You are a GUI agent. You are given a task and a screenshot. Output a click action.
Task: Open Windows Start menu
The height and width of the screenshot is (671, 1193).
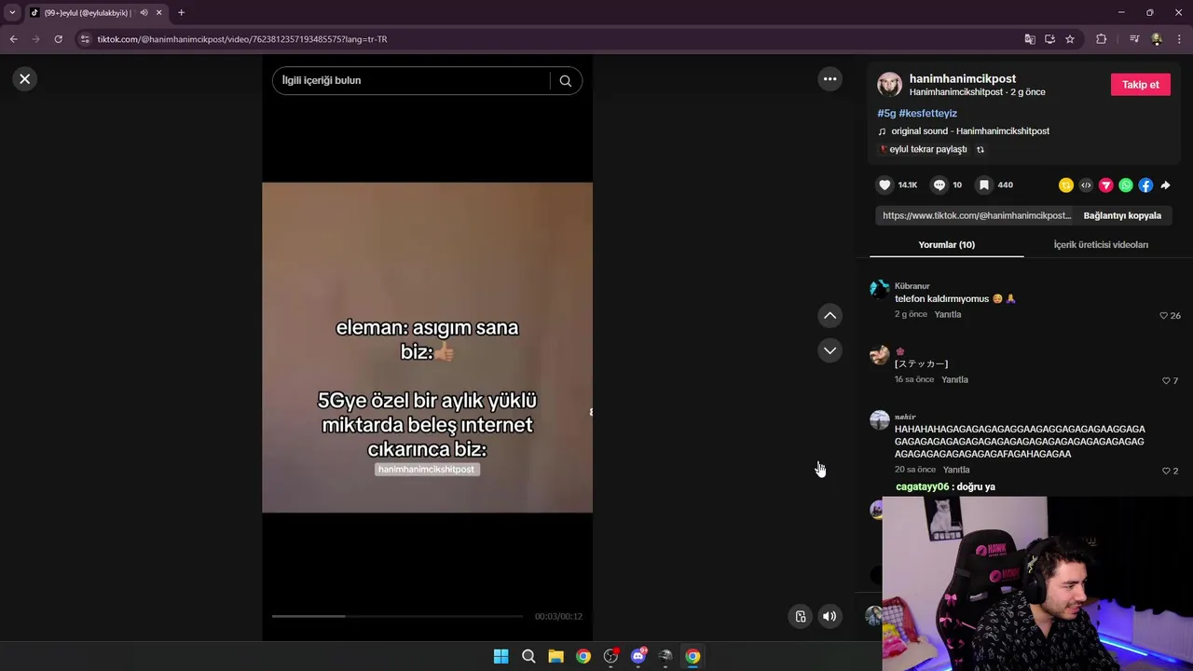[x=501, y=656]
